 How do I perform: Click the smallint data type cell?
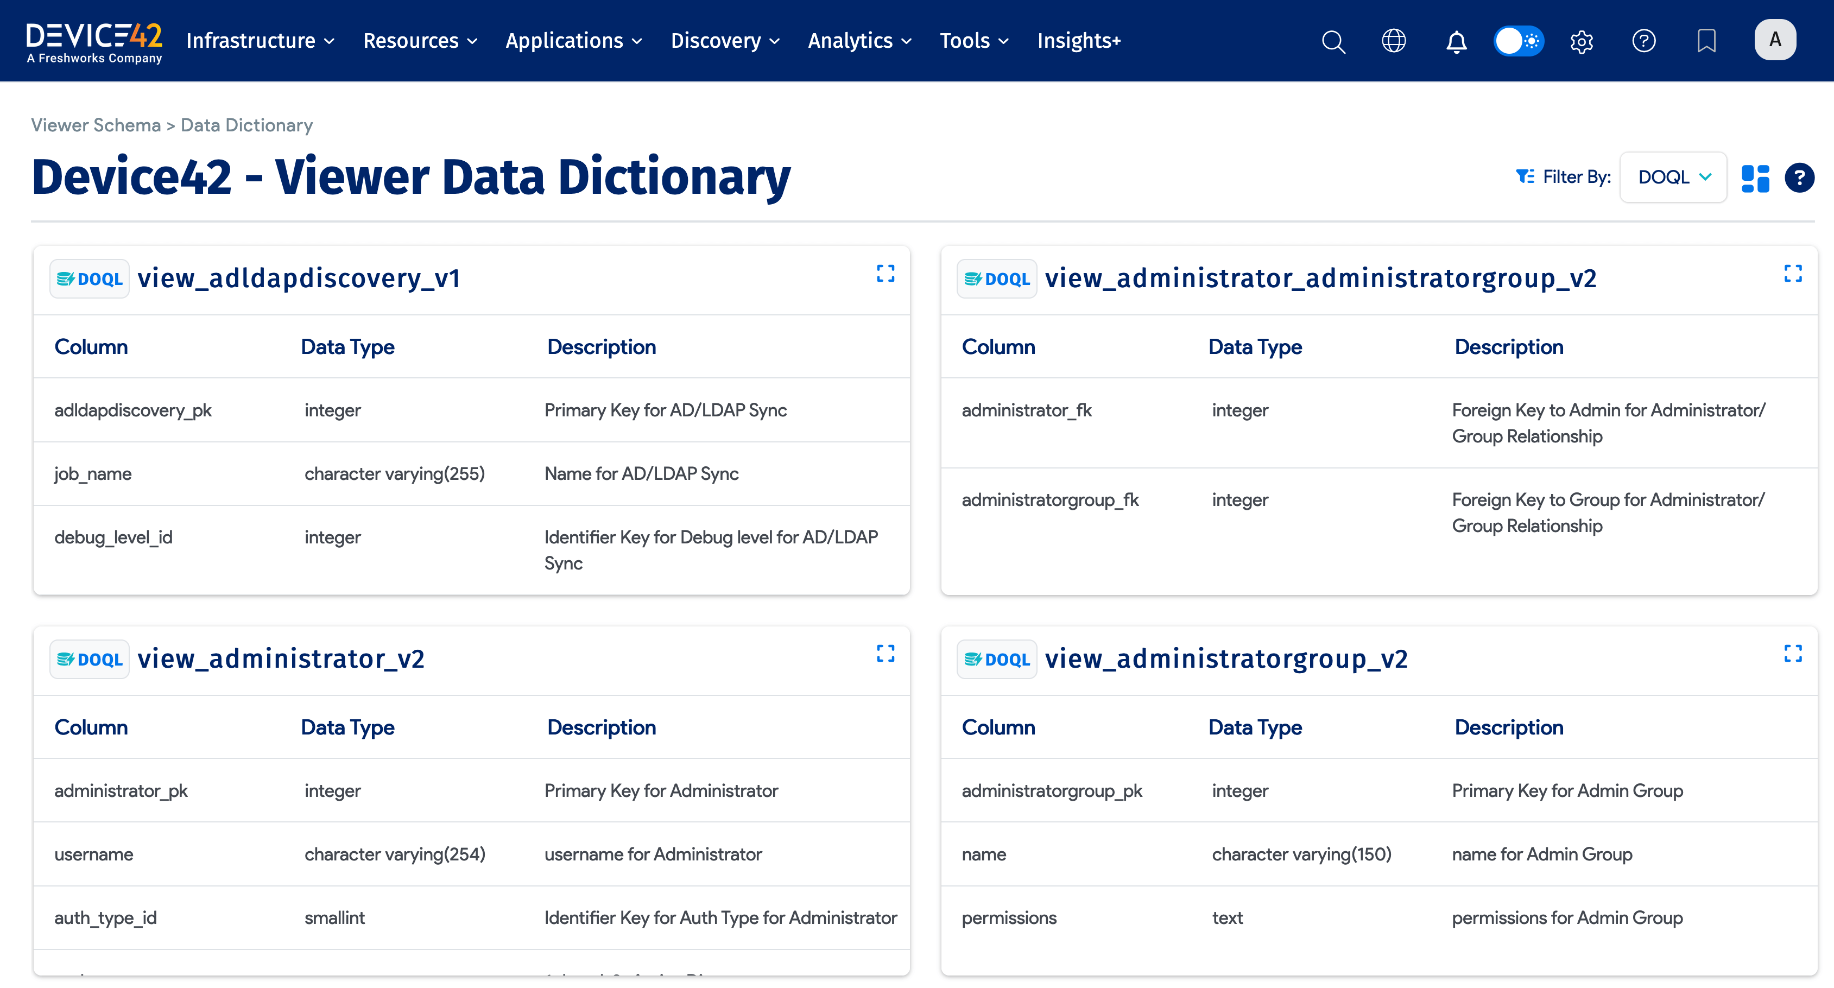click(334, 917)
